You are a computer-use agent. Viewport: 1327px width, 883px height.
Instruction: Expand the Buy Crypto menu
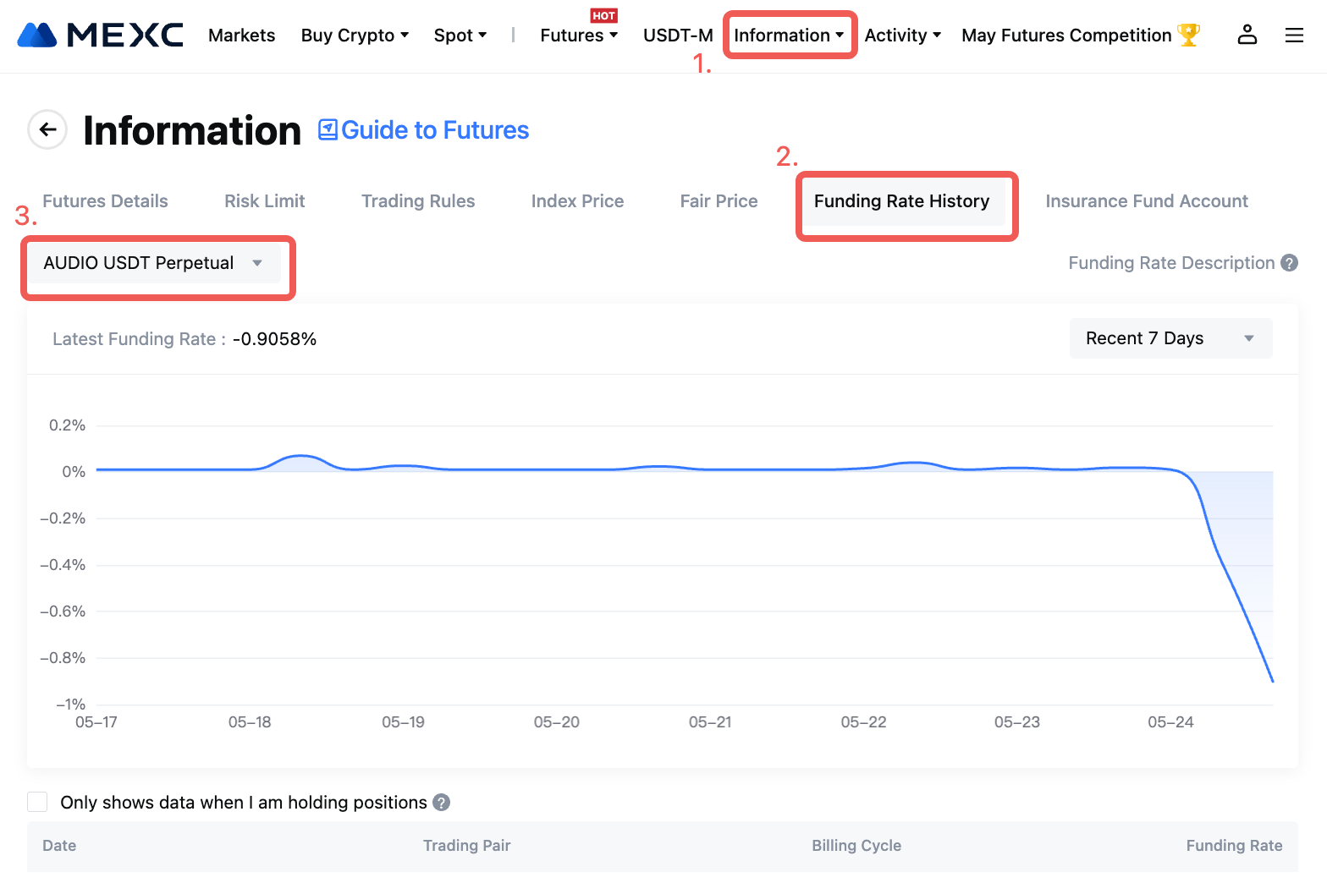point(355,36)
